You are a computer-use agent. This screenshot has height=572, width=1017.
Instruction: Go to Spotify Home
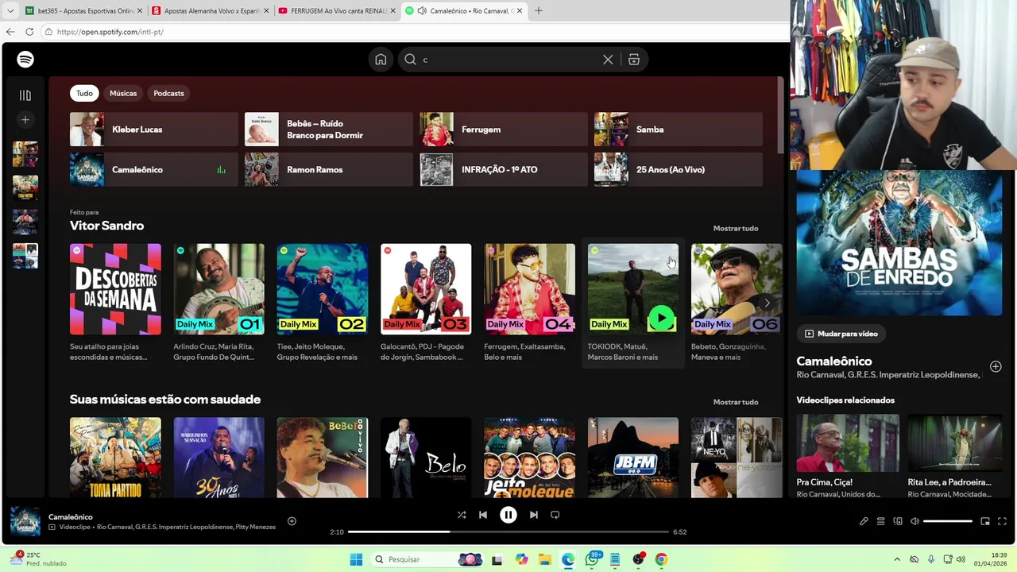pyautogui.click(x=381, y=60)
